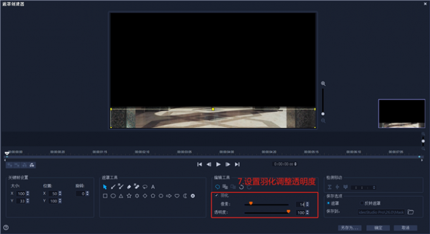Image resolution: width=430 pixels, height=234 pixels.
Task: Zoom out the preview with magnifier minus
Action: click(323, 120)
